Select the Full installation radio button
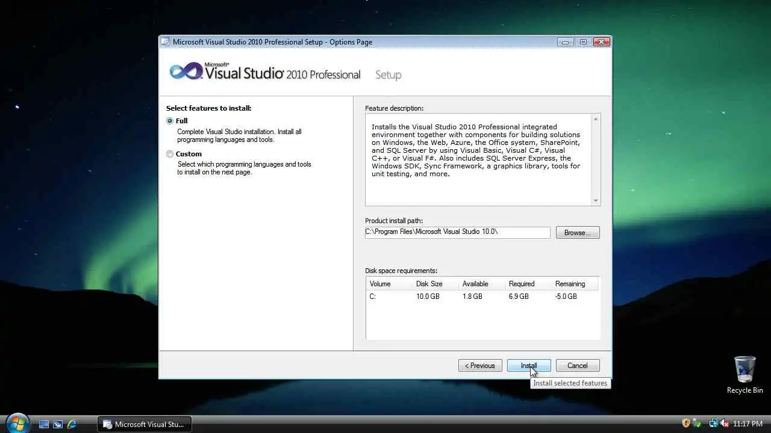The width and height of the screenshot is (771, 433). point(170,121)
